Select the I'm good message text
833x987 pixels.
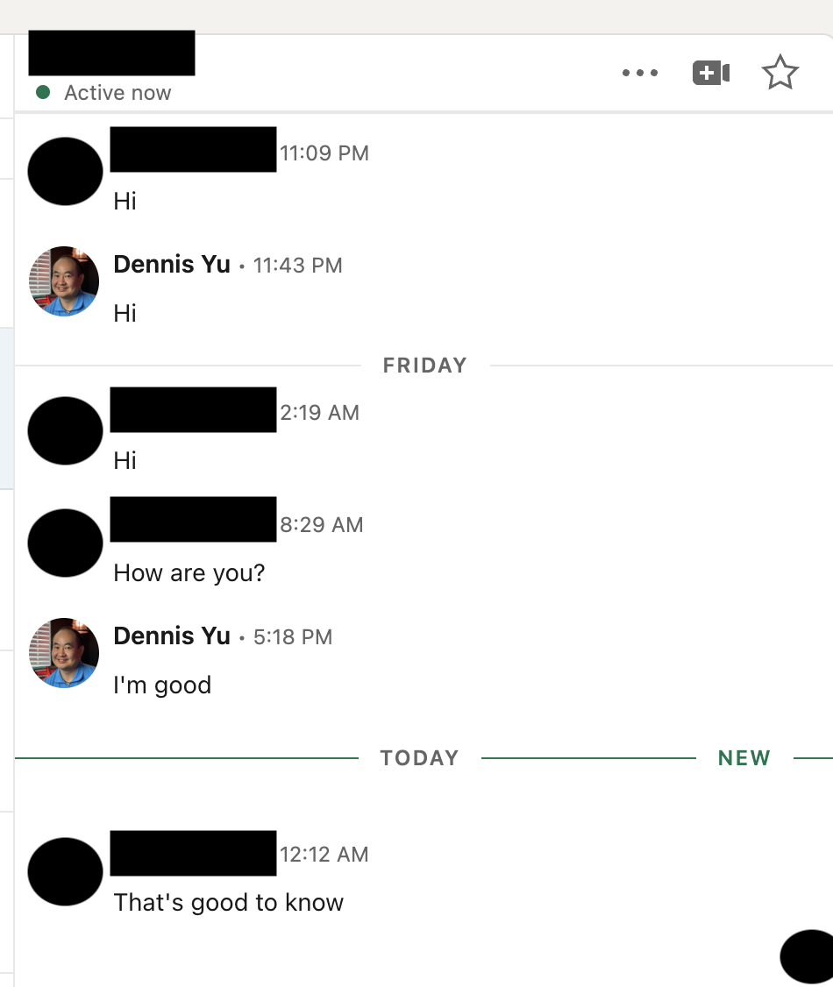[x=162, y=685]
